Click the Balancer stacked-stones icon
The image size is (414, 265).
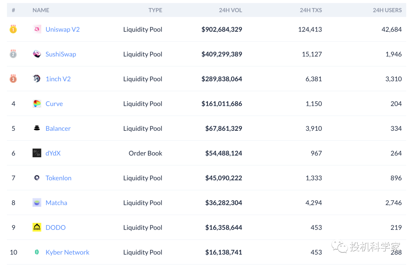click(37, 128)
